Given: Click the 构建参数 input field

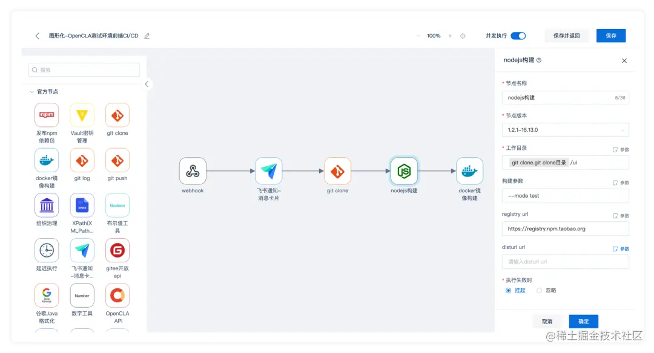Looking at the screenshot, I should coord(565,196).
